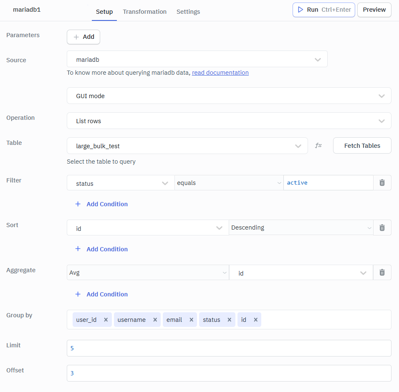Remove id tag from Group by
Viewport: 399px width, 392px height.
(256, 320)
